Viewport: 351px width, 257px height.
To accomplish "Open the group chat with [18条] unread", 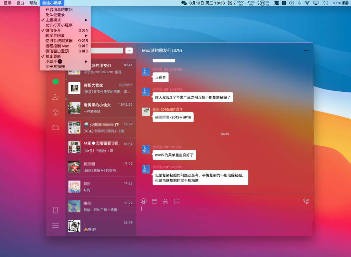I will coord(101,127).
